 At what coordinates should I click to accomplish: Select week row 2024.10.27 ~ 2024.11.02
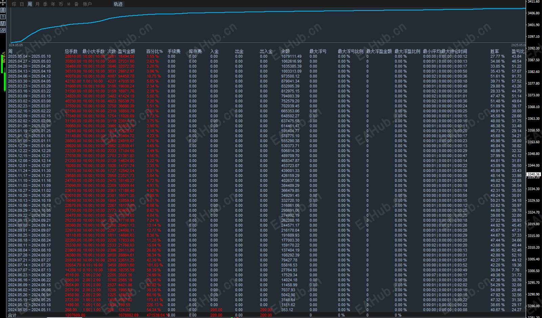[x=29, y=191]
